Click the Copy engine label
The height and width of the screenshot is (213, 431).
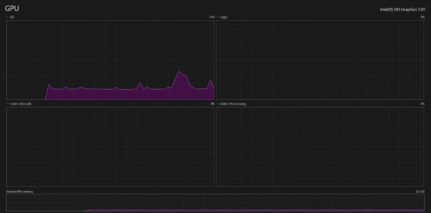pyautogui.click(x=223, y=17)
